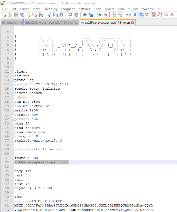Click line number 32 in the margin
The width and height of the screenshot is (177, 212).
pyautogui.click(x=7, y=162)
